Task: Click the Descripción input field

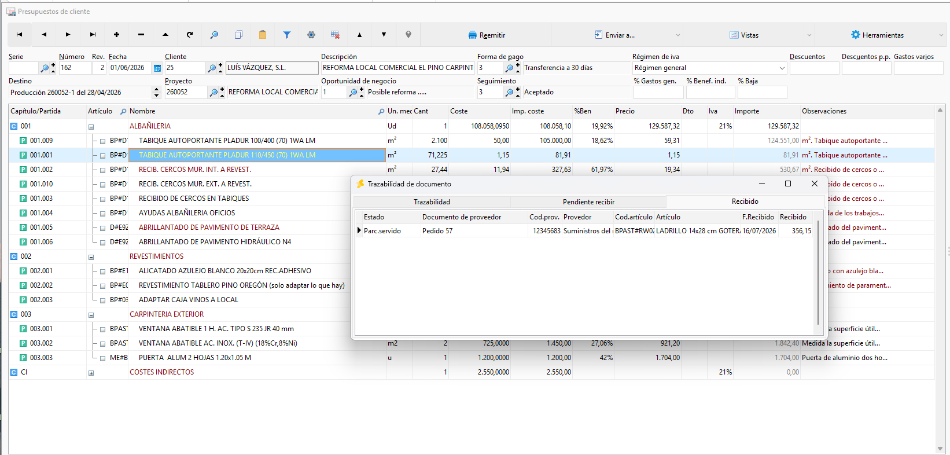Action: [x=398, y=68]
